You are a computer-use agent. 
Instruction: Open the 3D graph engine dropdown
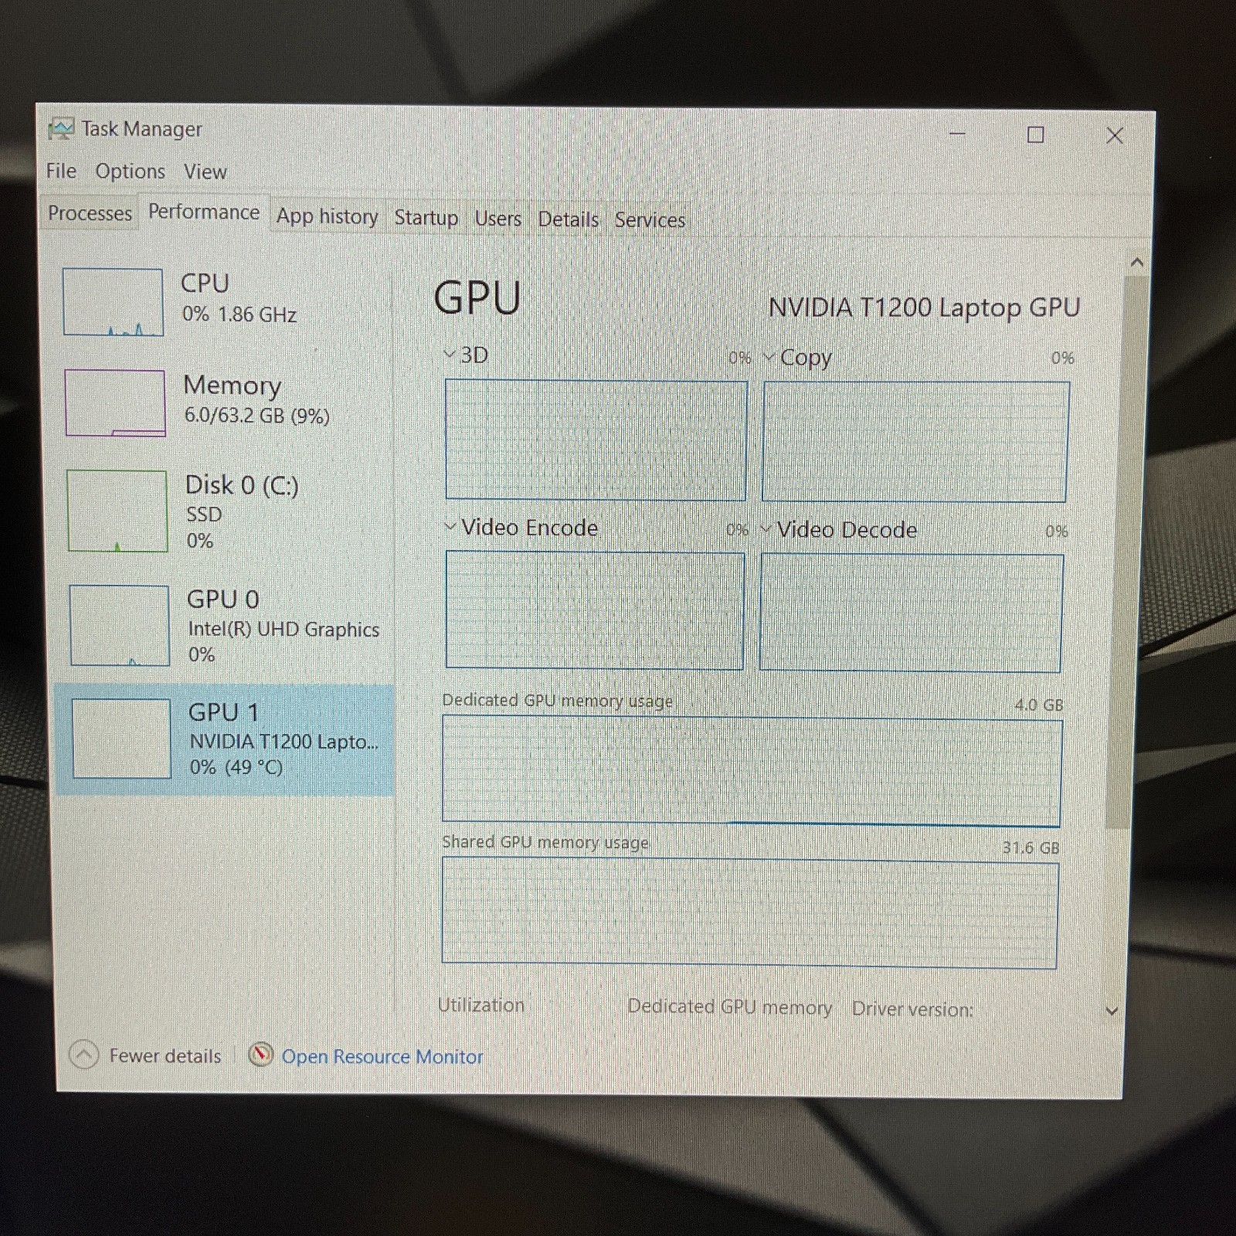coord(450,355)
